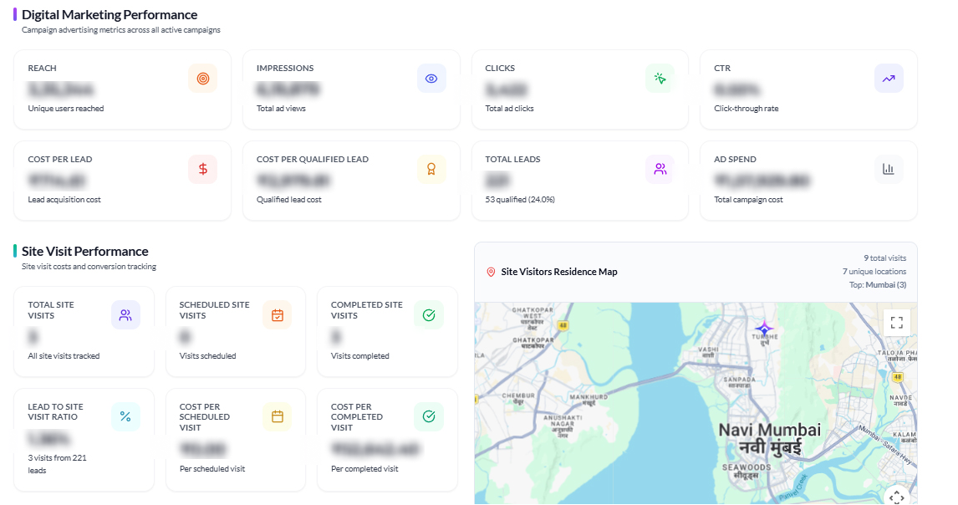Image resolution: width=958 pixels, height=505 pixels.
Task: Click the campaign advertising metrics subtitle
Action: click(121, 30)
